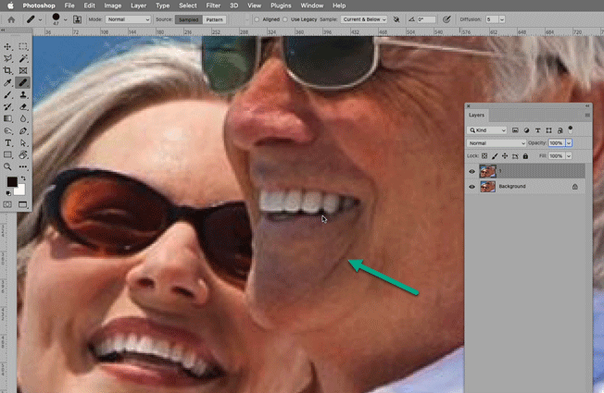This screenshot has width=604, height=393.
Task: Select the Magic Wand tool
Action: tap(23, 58)
